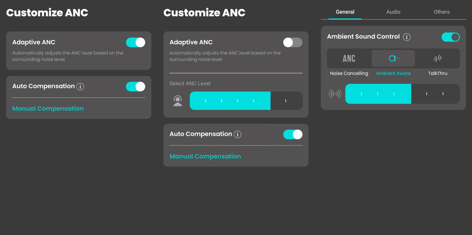Click the person icon beside ANC level slider
The height and width of the screenshot is (235, 472).
[178, 101]
